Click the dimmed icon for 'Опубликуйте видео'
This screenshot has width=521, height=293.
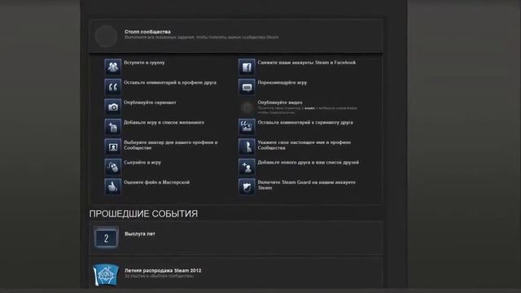[247, 107]
